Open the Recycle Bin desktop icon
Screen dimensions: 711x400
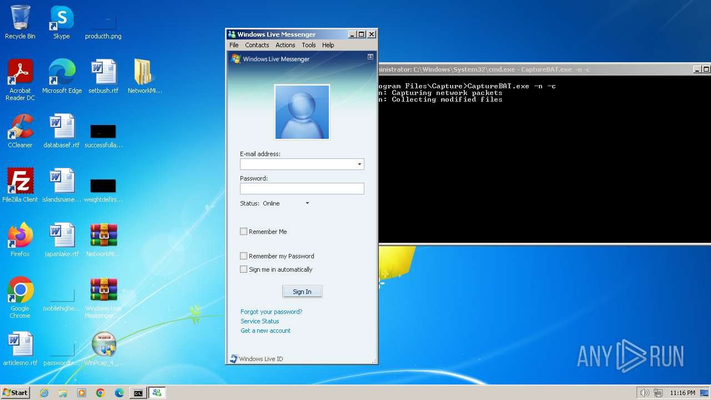tap(20, 22)
